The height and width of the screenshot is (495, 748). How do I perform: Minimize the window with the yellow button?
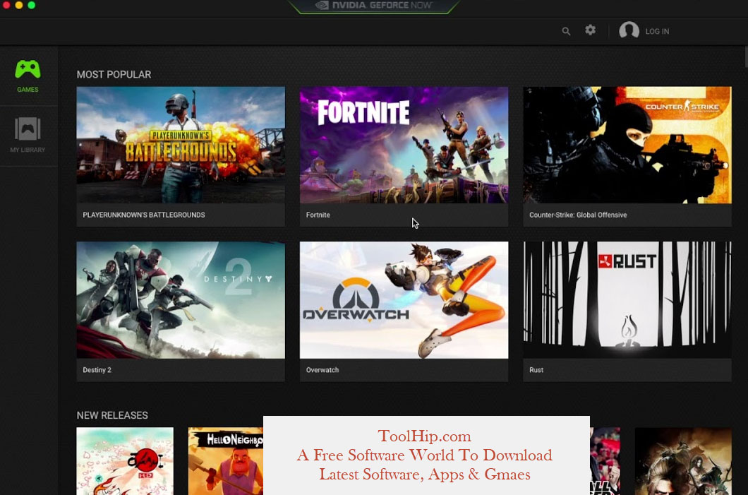18,5
